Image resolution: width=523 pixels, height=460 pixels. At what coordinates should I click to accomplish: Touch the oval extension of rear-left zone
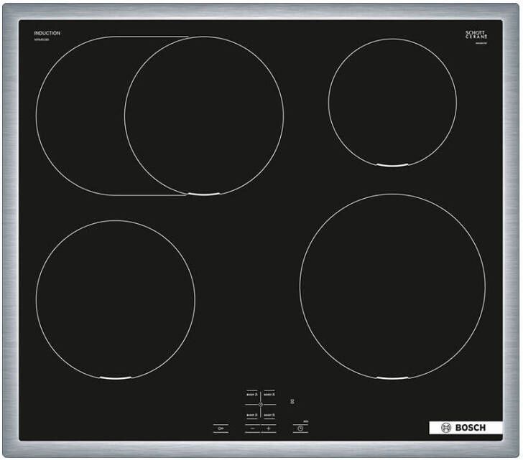pyautogui.click(x=80, y=116)
